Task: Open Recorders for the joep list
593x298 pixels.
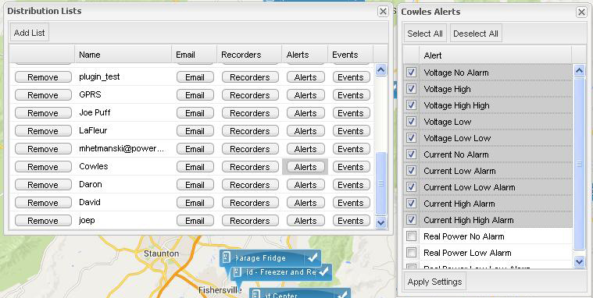Action: [x=250, y=221]
